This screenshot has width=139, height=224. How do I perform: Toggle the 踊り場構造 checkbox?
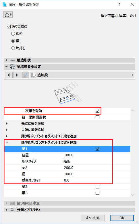point(9,27)
